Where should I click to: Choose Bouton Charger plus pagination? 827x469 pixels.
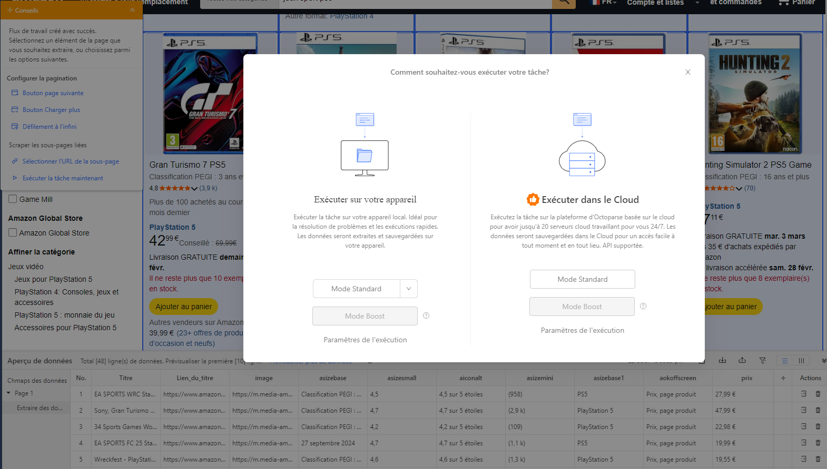(x=51, y=110)
